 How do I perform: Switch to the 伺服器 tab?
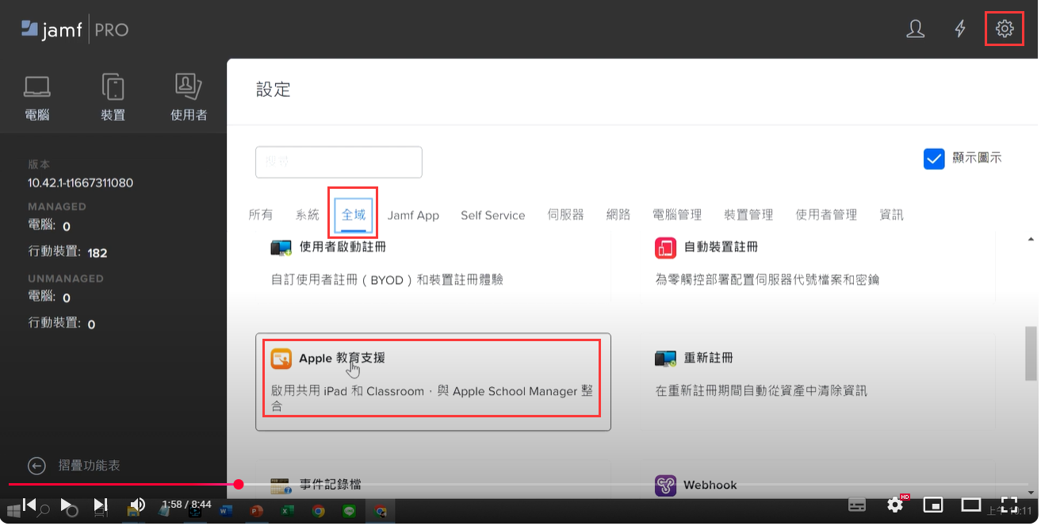coord(566,215)
